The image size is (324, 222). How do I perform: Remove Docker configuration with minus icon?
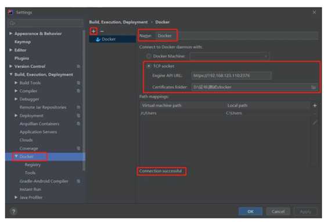coord(102,31)
